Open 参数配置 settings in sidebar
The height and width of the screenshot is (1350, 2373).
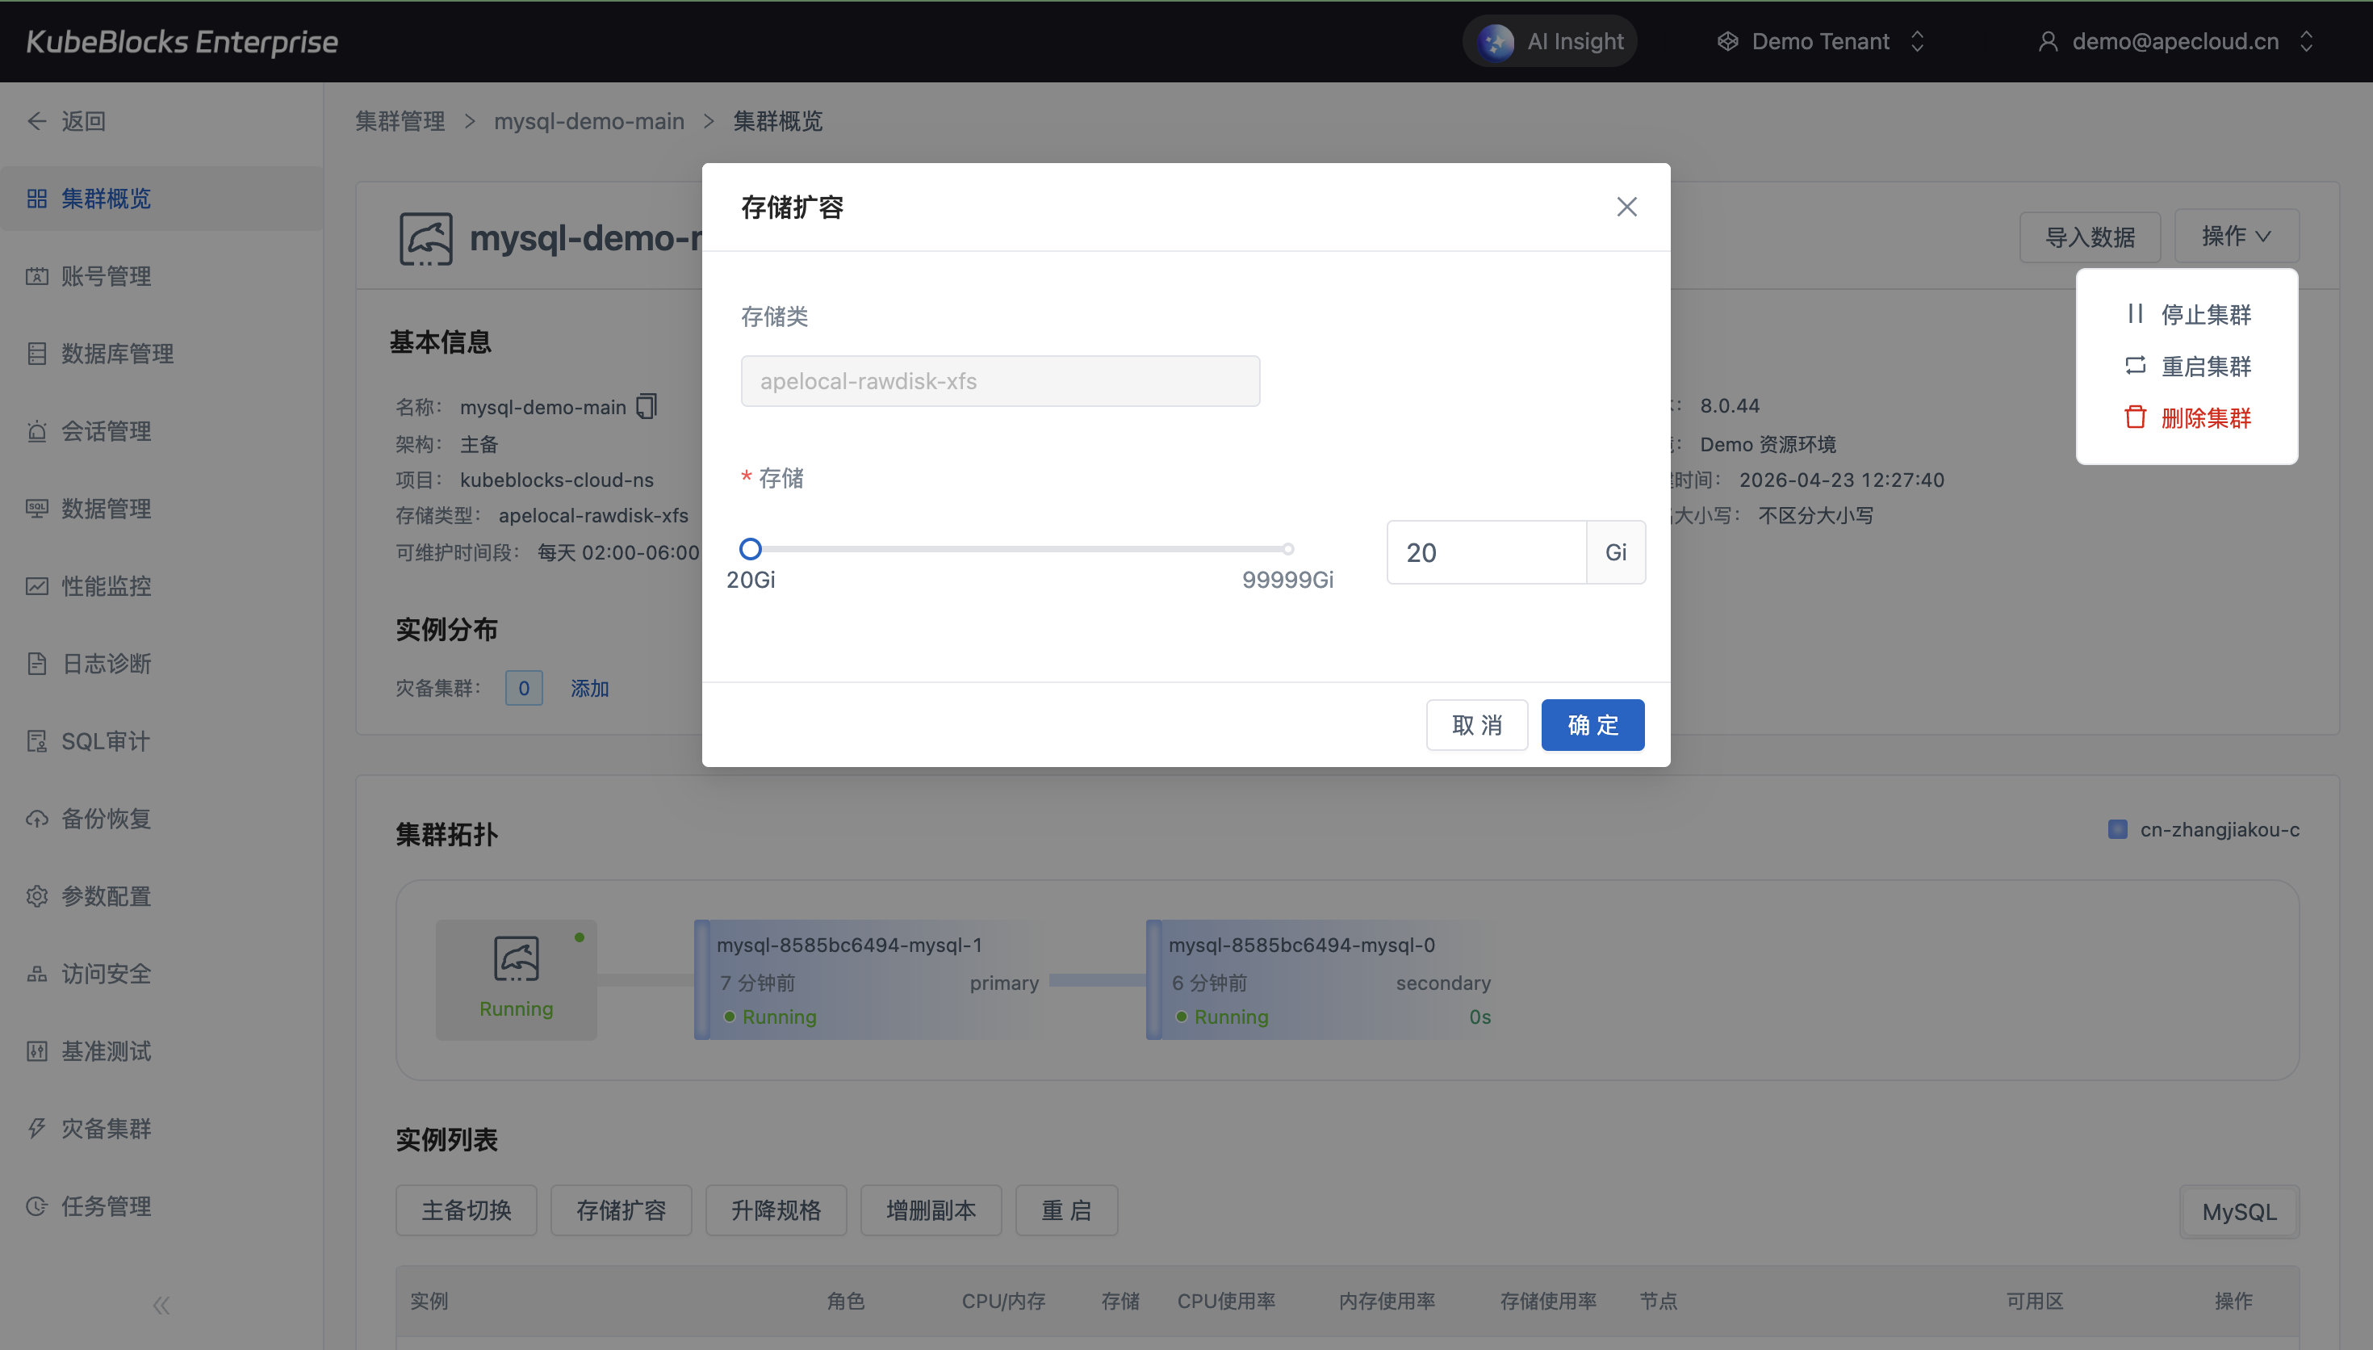pyautogui.click(x=105, y=895)
